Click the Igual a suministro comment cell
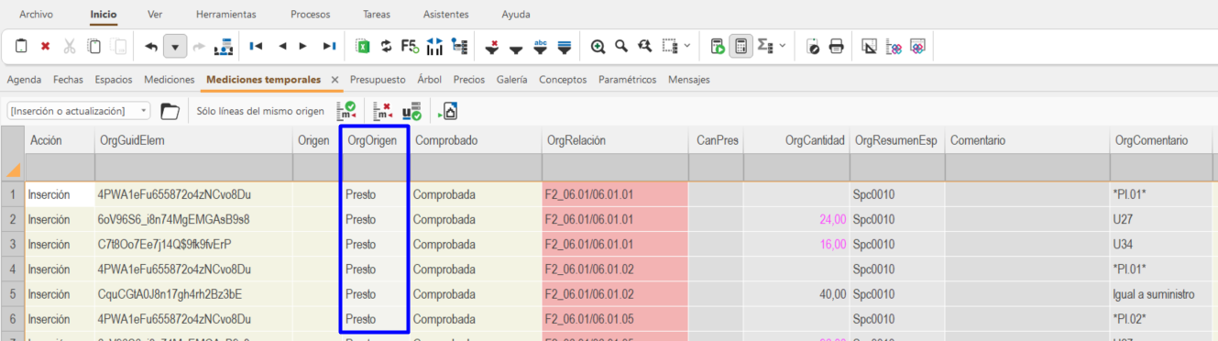The width and height of the screenshot is (1218, 341). click(x=1160, y=294)
